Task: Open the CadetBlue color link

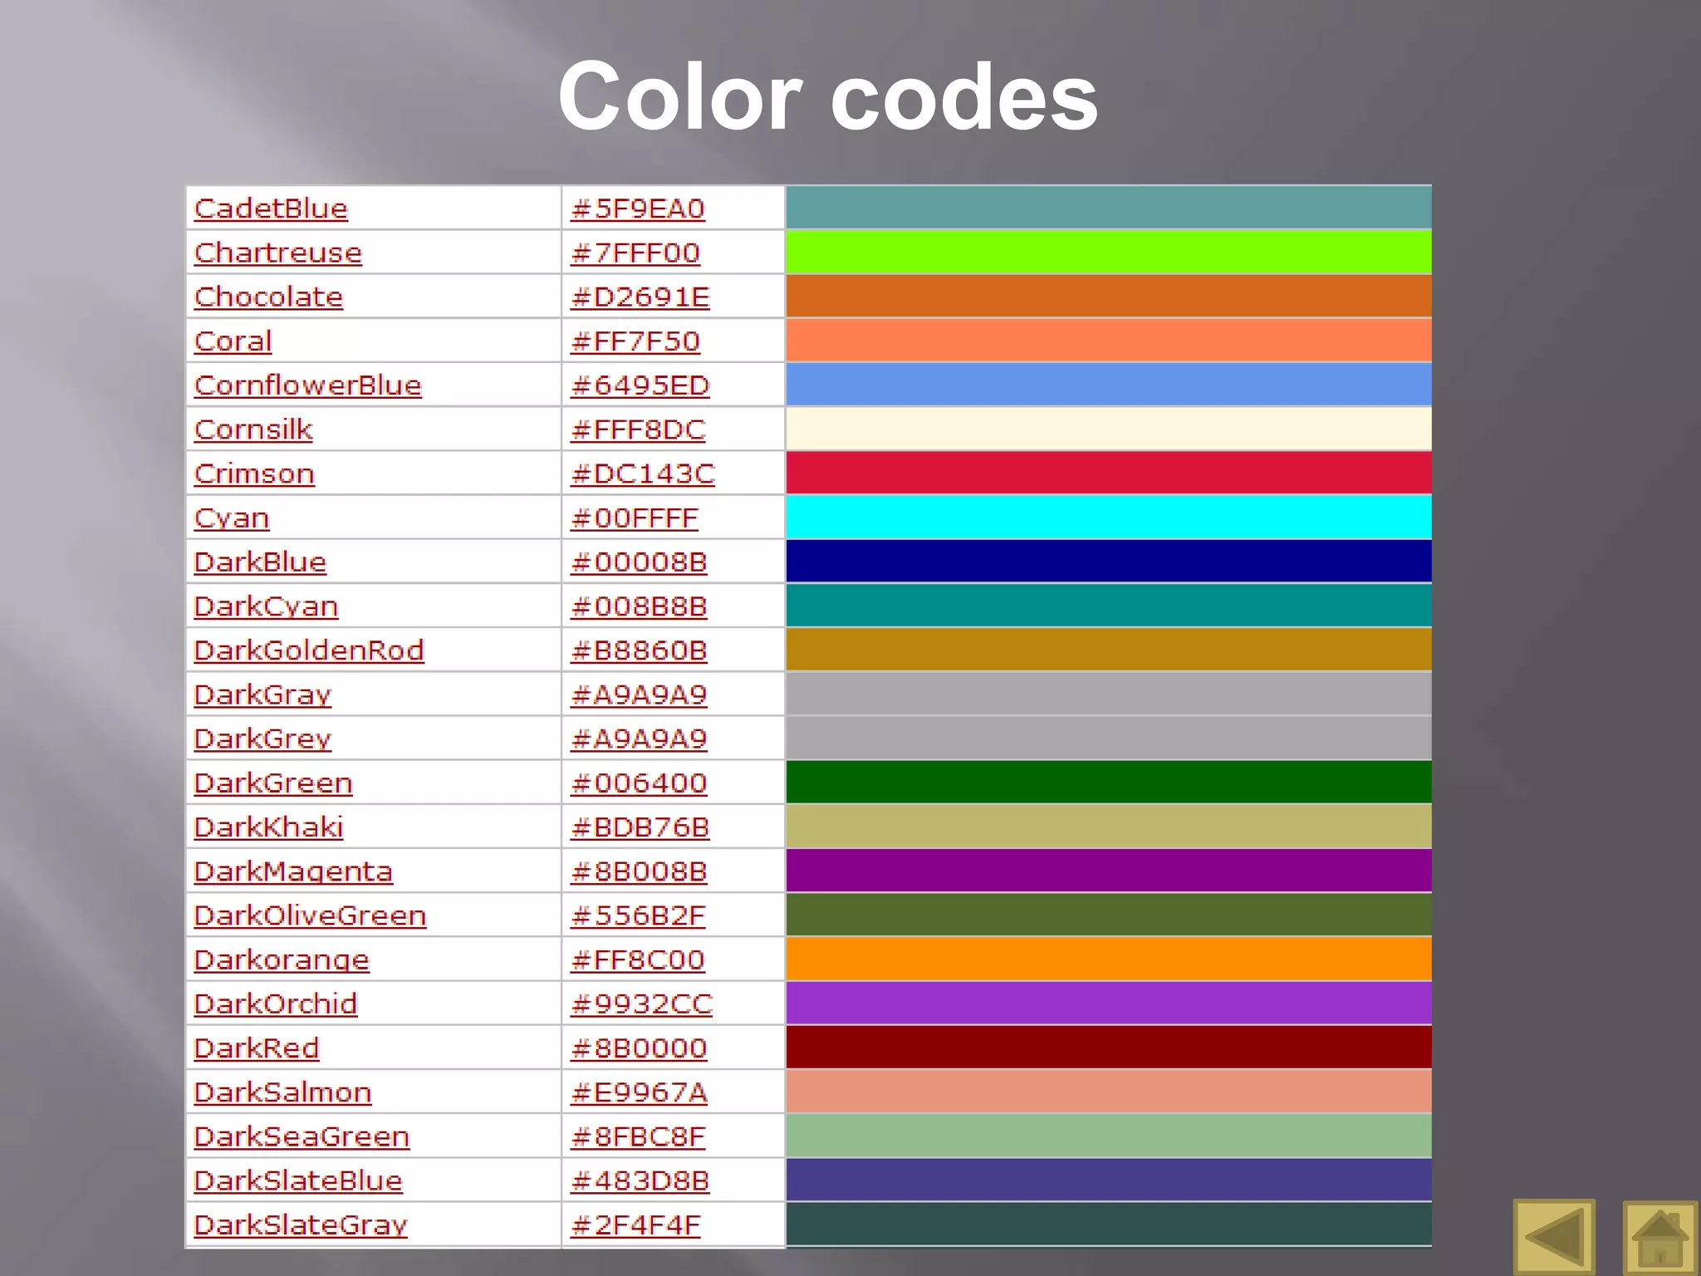Action: [271, 209]
